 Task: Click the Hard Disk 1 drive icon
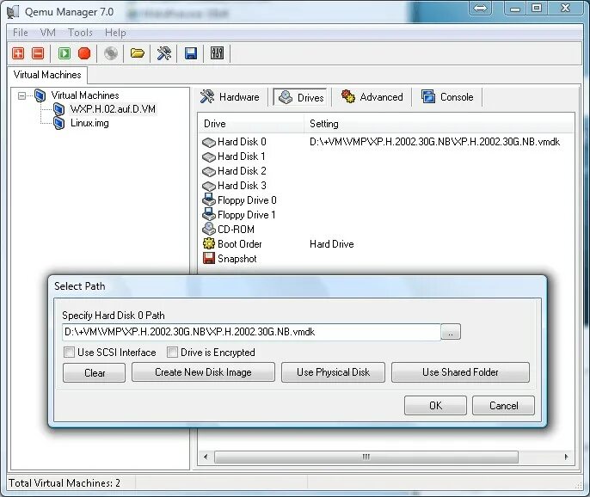pyautogui.click(x=209, y=156)
